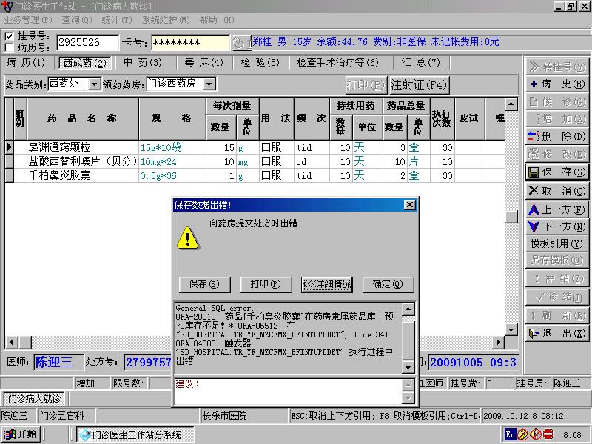592x444 pixels.
Task: Open the 查询 menu
Action: 77,20
